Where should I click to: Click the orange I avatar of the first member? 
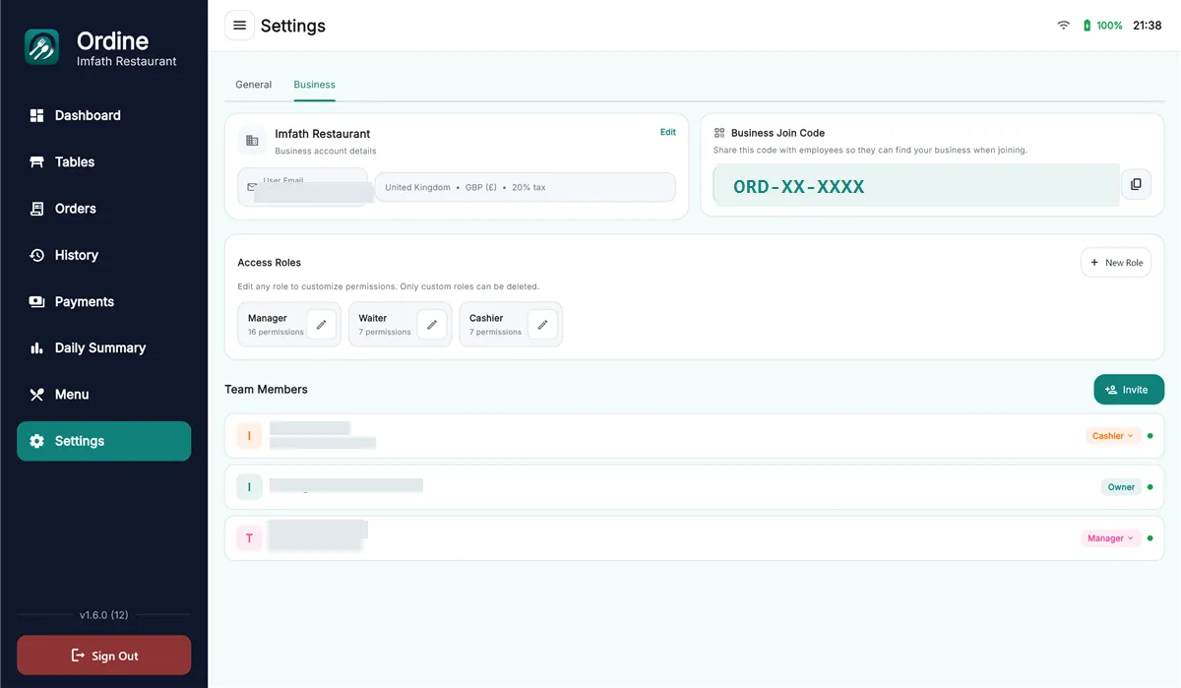tap(249, 436)
